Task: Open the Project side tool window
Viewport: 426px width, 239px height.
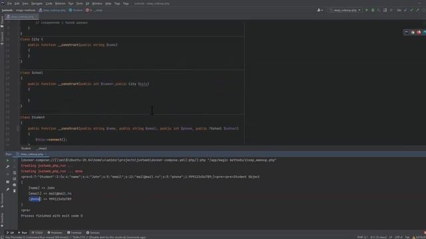Action: pos(2,22)
